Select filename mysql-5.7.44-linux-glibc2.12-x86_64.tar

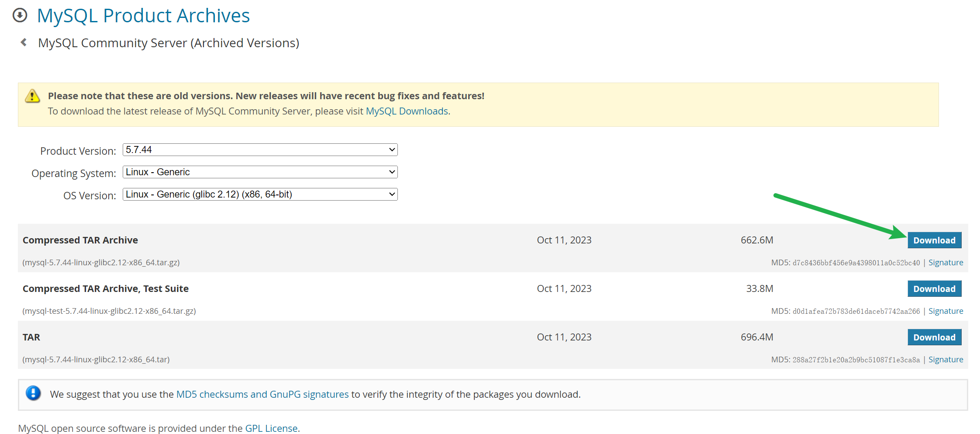[96, 360]
